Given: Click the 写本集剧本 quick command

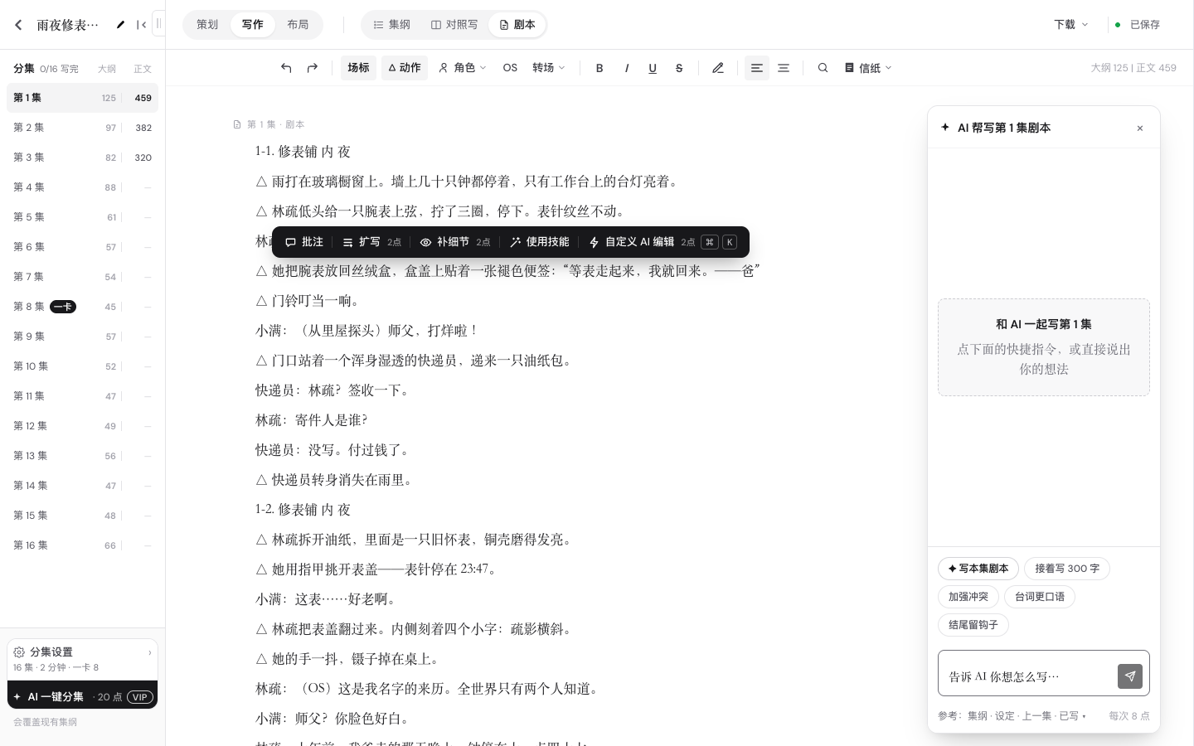Looking at the screenshot, I should 978,569.
